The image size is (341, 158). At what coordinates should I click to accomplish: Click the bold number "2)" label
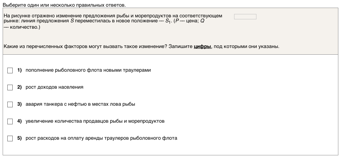pos(19,87)
